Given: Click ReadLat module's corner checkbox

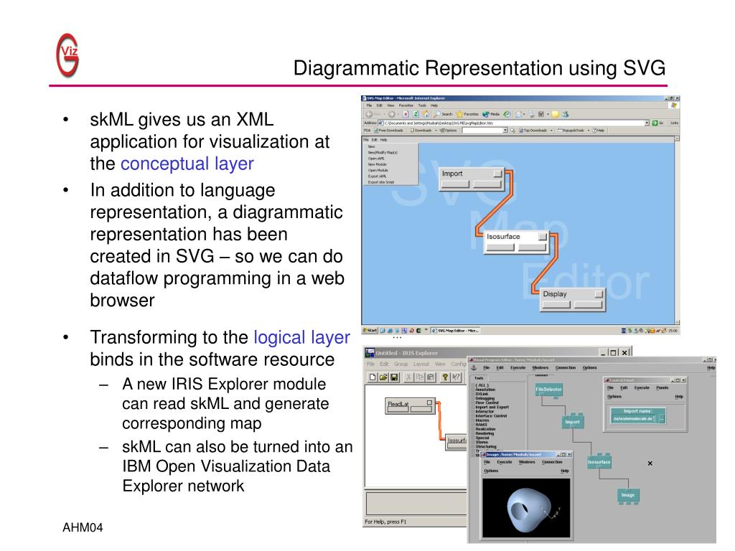Looking at the screenshot, I should click(x=429, y=402).
